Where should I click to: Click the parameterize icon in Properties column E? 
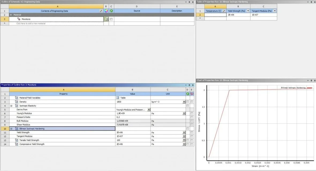192,94
